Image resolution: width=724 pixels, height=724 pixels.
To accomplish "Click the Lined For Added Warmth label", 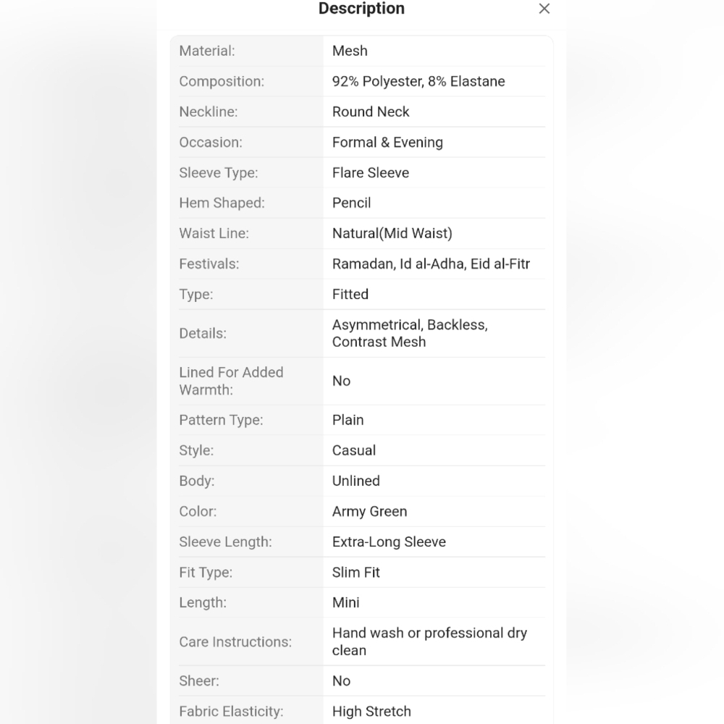I will (x=231, y=381).
